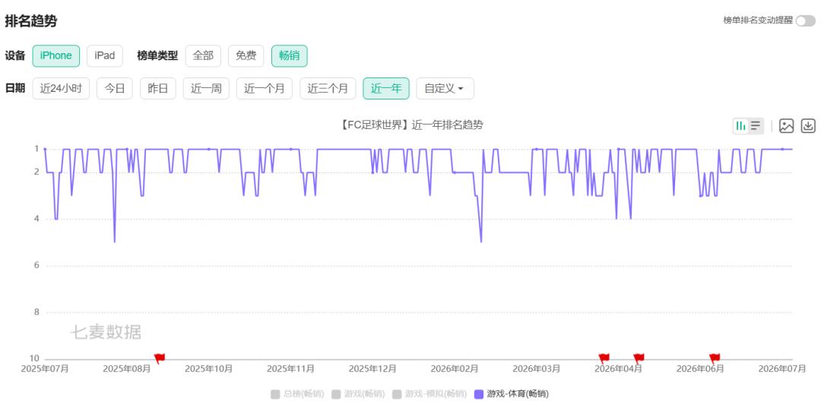Image resolution: width=821 pixels, height=410 pixels.
Task: Select 近一周 date range
Action: click(206, 88)
